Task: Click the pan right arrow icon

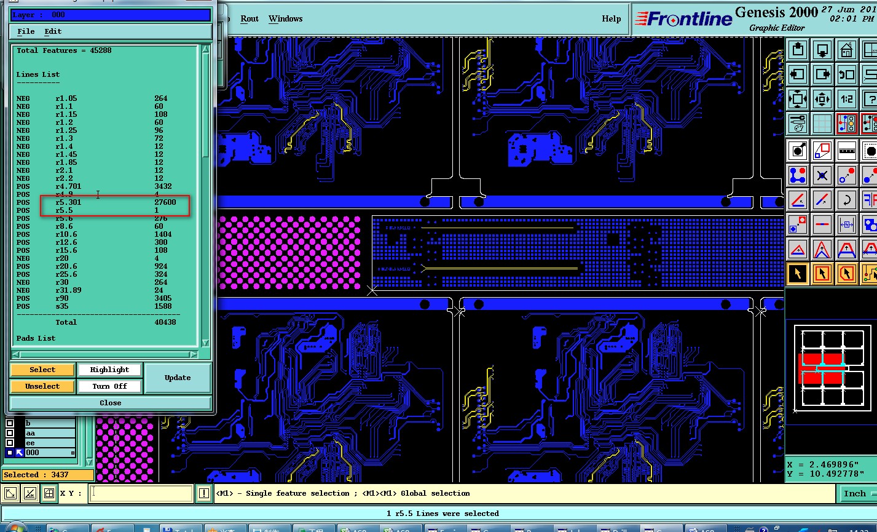Action: point(822,74)
